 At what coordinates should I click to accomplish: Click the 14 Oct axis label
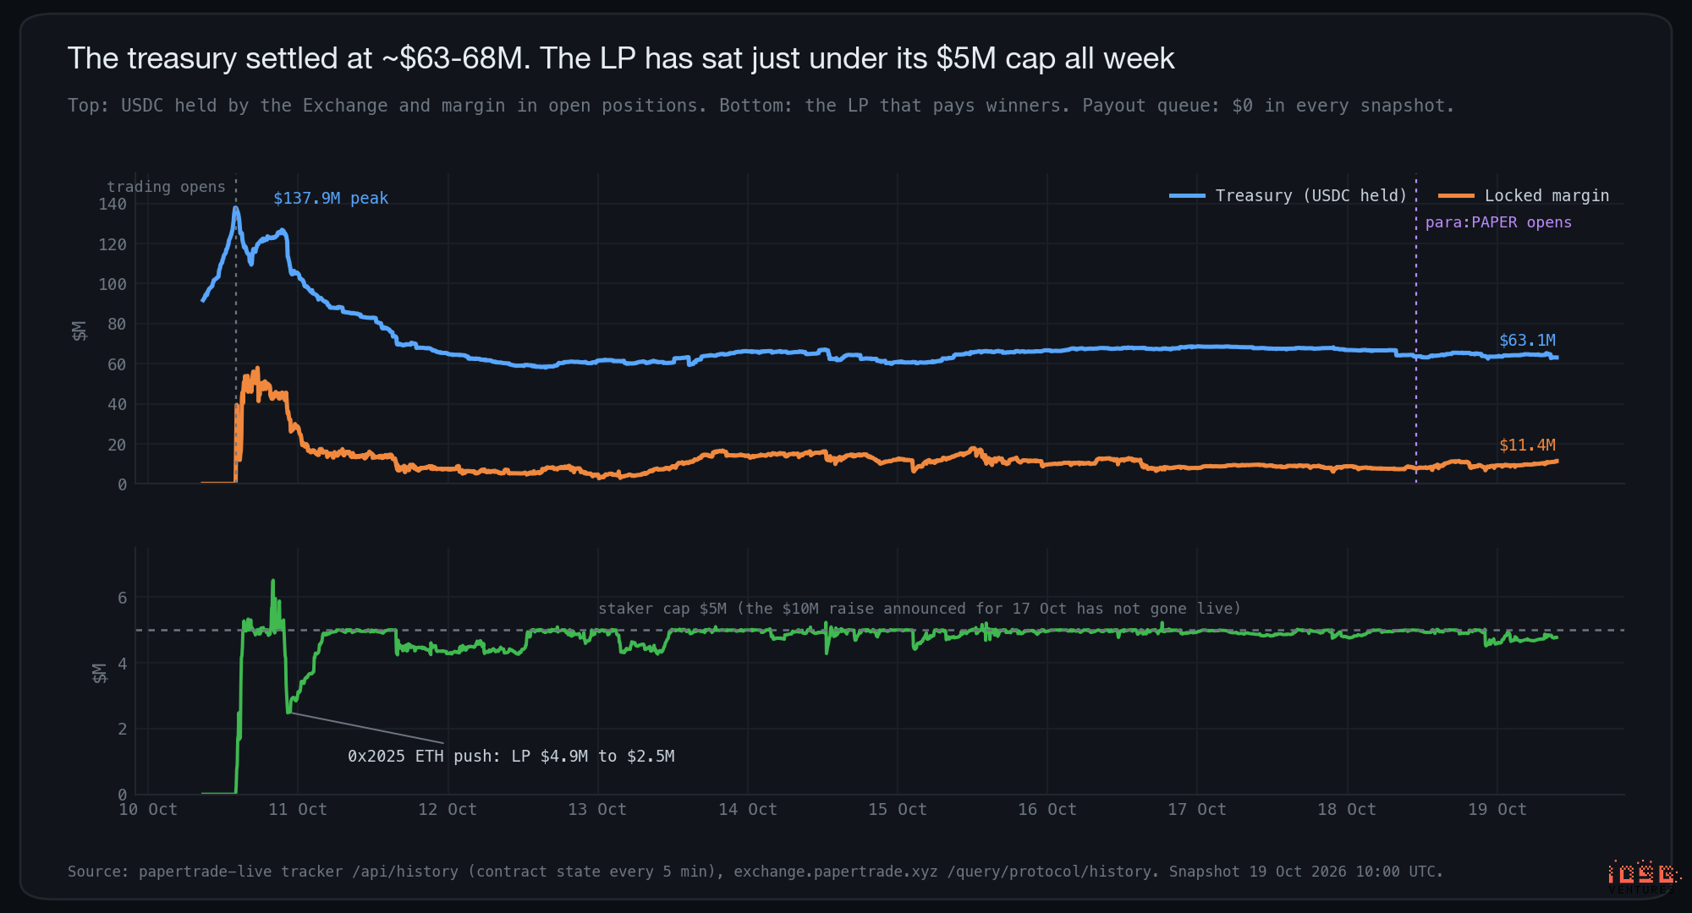click(748, 809)
